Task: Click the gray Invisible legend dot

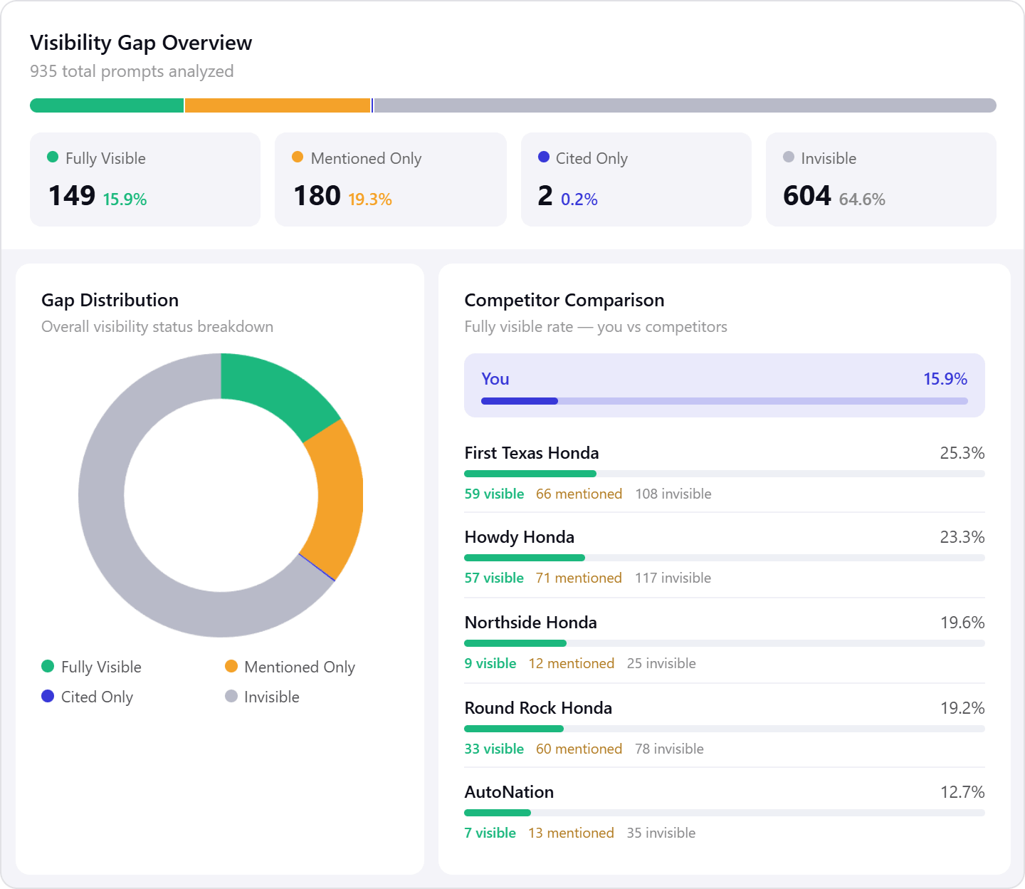Action: click(231, 697)
